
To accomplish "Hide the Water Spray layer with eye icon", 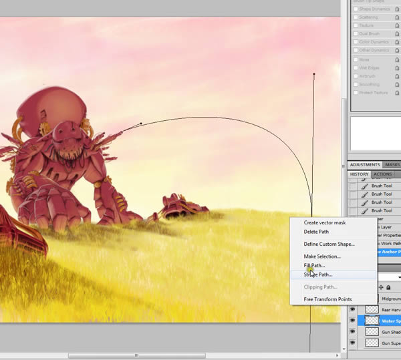I will pos(353,321).
